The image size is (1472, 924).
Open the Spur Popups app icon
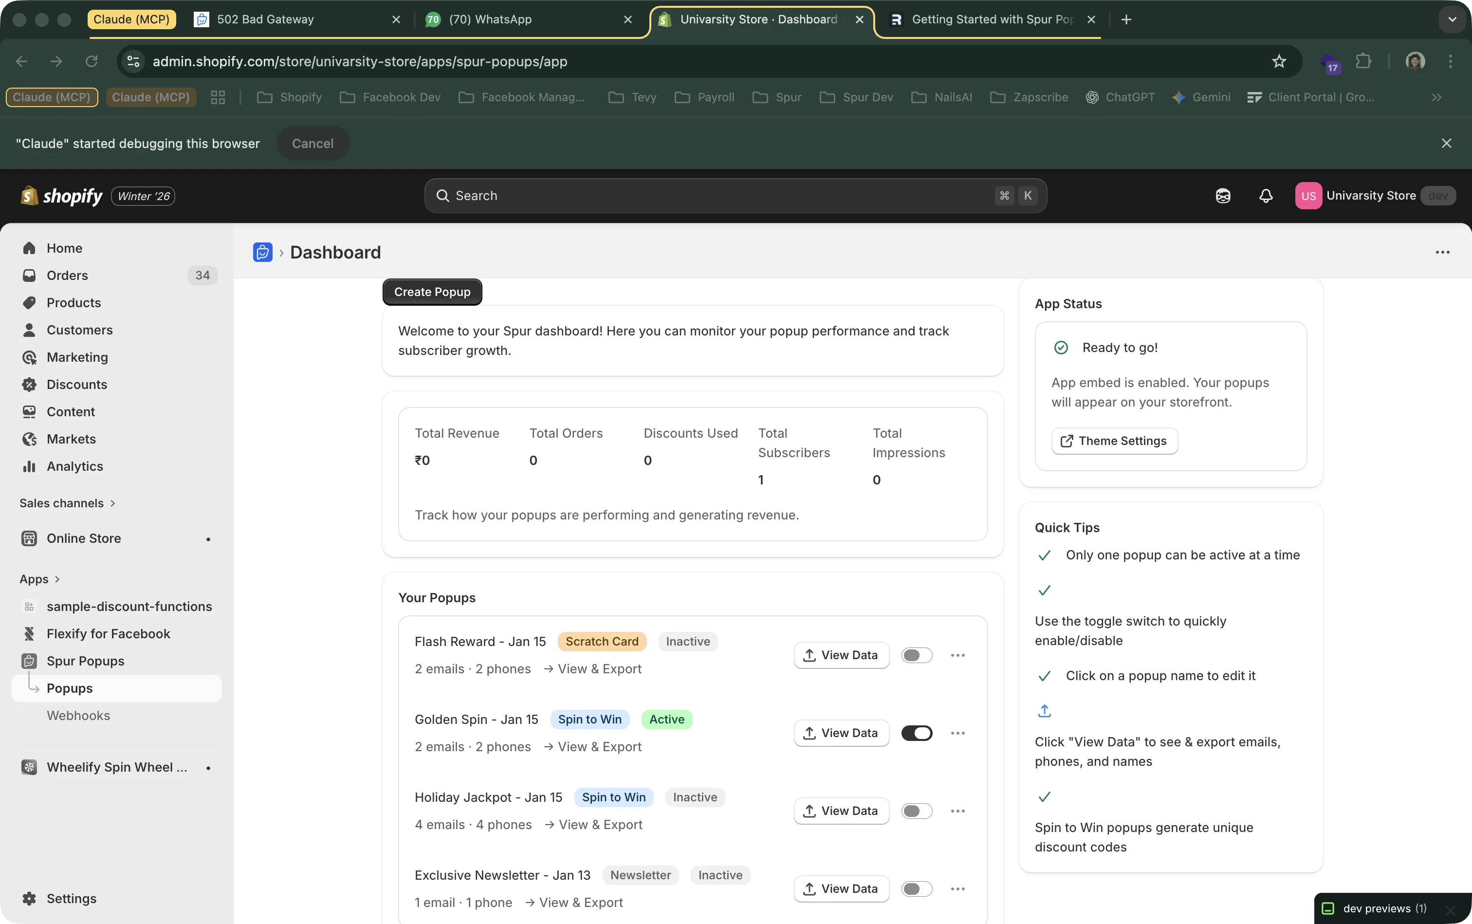point(29,661)
